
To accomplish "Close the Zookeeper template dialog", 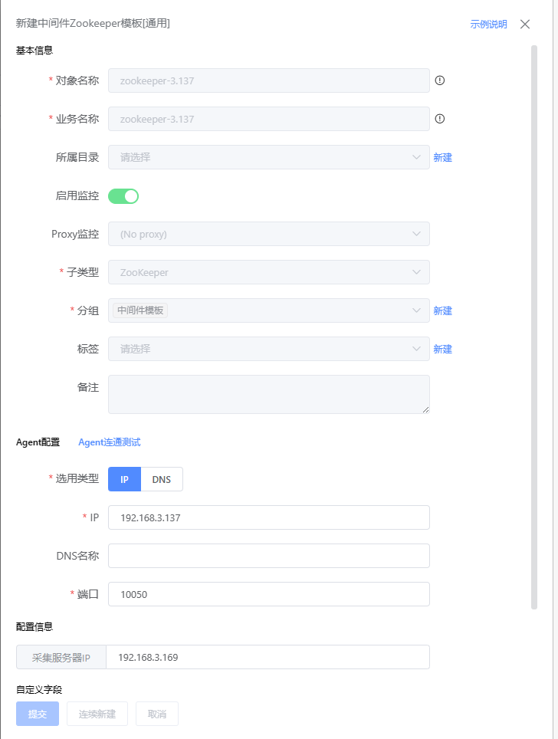I will (x=525, y=24).
